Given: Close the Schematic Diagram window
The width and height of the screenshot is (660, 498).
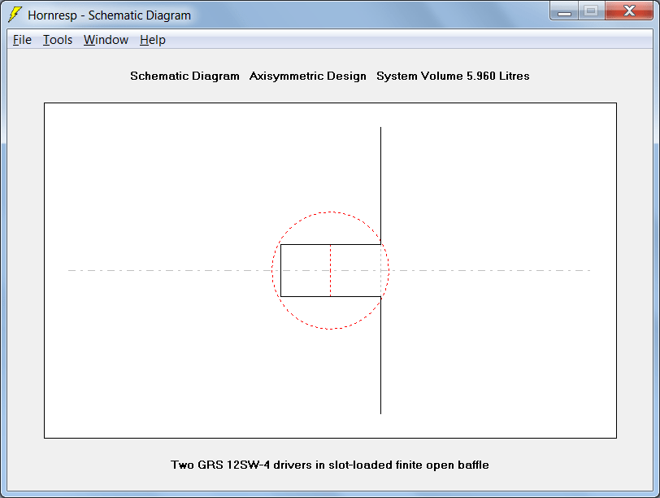Looking at the screenshot, I should pyautogui.click(x=629, y=11).
